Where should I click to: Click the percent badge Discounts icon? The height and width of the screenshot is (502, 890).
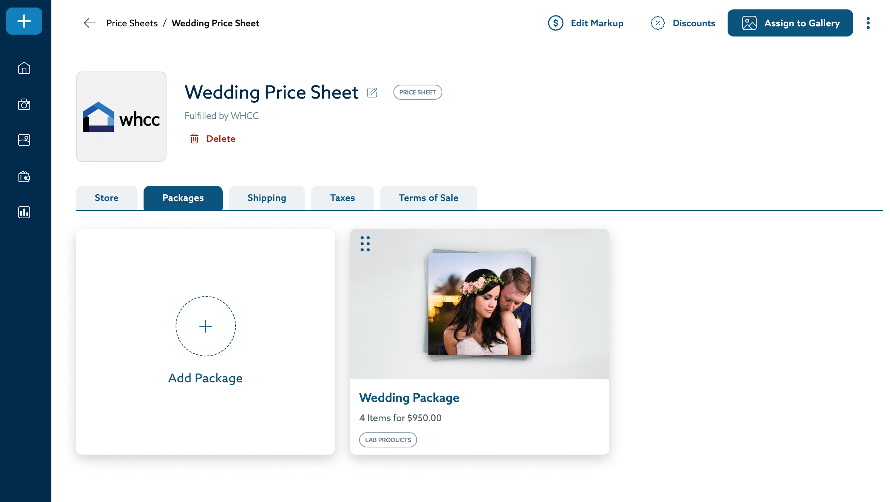tap(658, 23)
